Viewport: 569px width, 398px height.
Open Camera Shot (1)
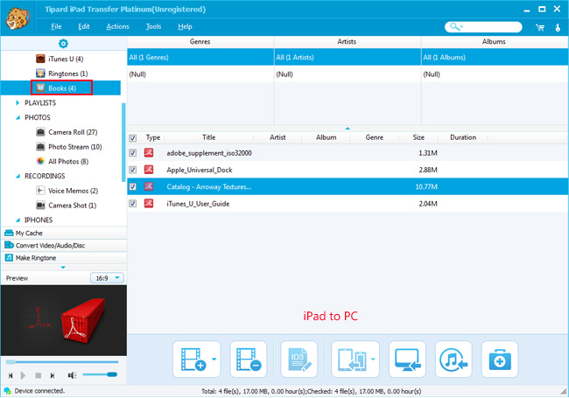tap(66, 206)
